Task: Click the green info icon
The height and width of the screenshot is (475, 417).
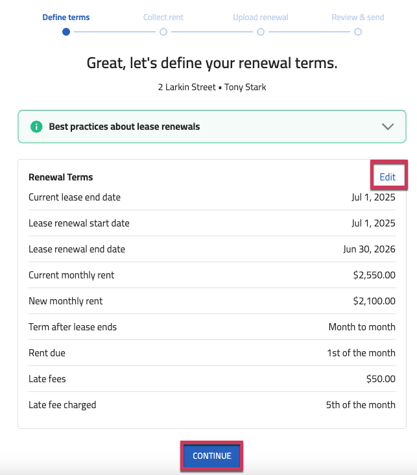Action: [x=36, y=127]
